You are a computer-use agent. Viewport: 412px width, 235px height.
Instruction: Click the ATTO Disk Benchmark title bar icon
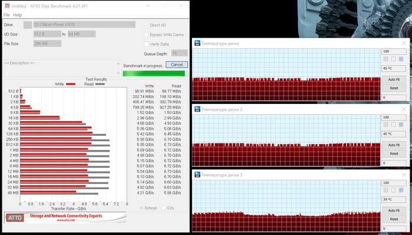pyautogui.click(x=7, y=5)
